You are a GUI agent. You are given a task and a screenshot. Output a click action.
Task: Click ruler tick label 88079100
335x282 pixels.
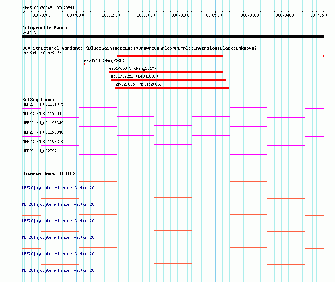(x=180, y=15)
